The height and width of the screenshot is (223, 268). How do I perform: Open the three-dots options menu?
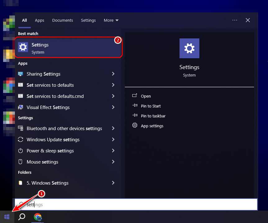(x=235, y=20)
